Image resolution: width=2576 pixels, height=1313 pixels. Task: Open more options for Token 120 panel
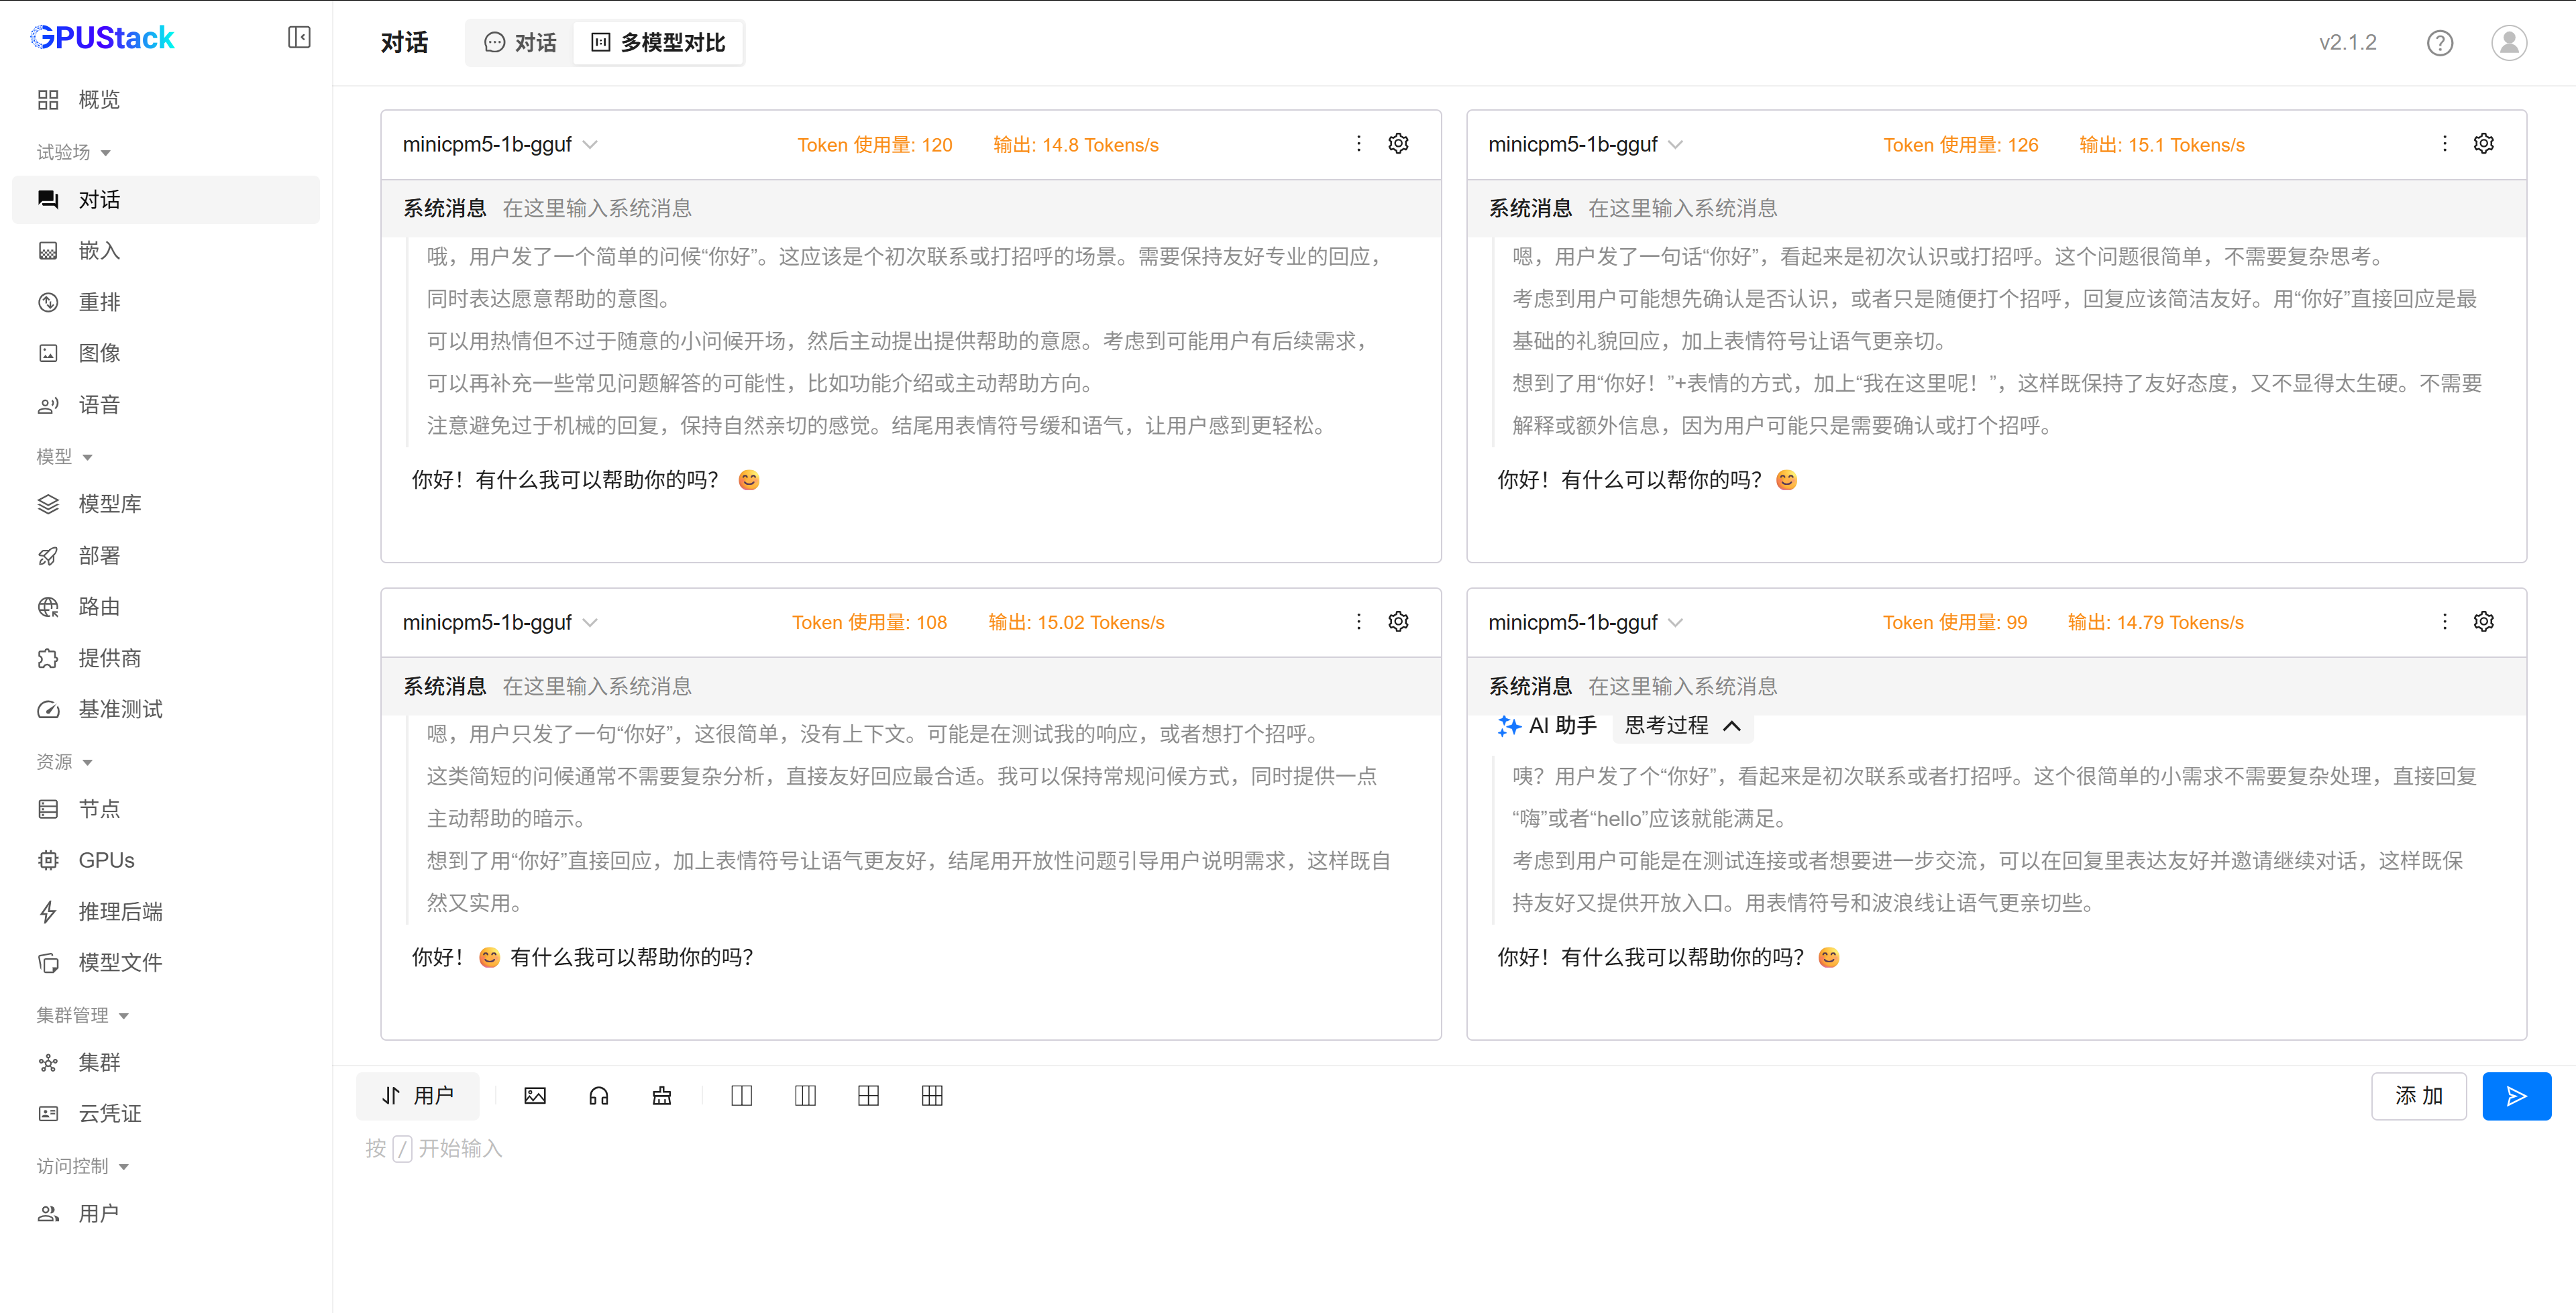tap(1358, 144)
